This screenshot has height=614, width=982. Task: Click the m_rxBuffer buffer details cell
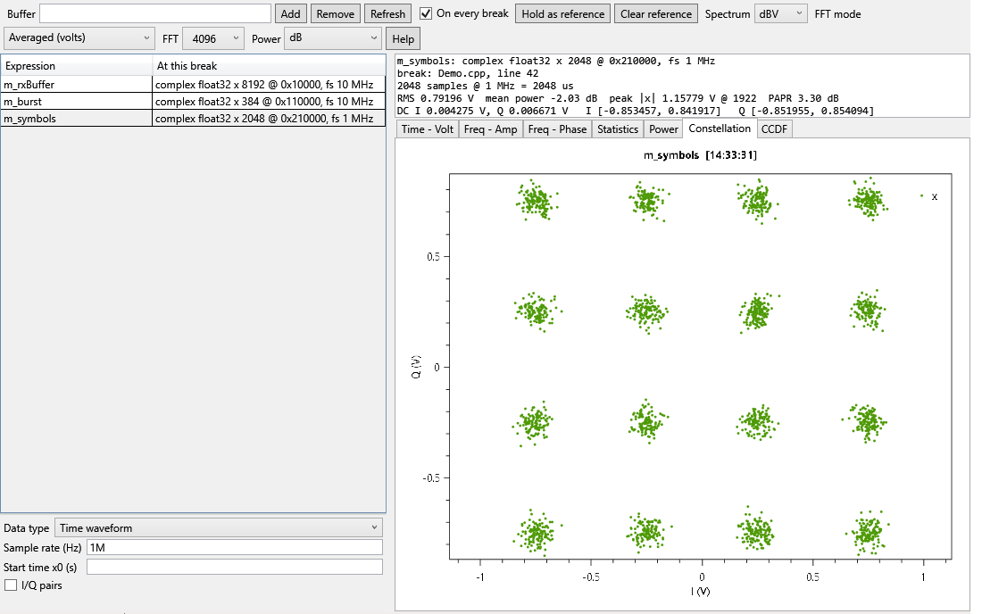tap(269, 85)
